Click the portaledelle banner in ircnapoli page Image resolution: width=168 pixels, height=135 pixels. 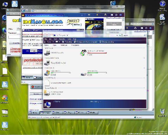tap(33, 61)
